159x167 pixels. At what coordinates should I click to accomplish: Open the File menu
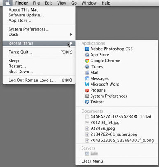pos(36,3)
